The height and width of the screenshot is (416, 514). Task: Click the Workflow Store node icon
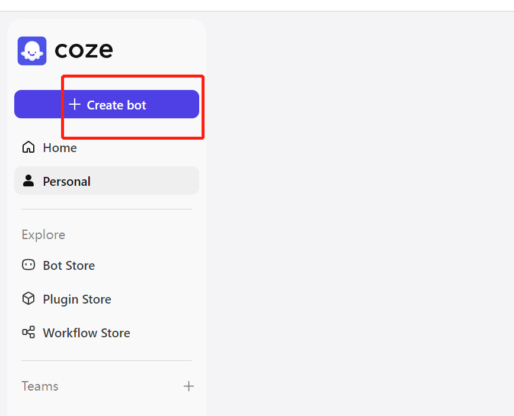28,332
